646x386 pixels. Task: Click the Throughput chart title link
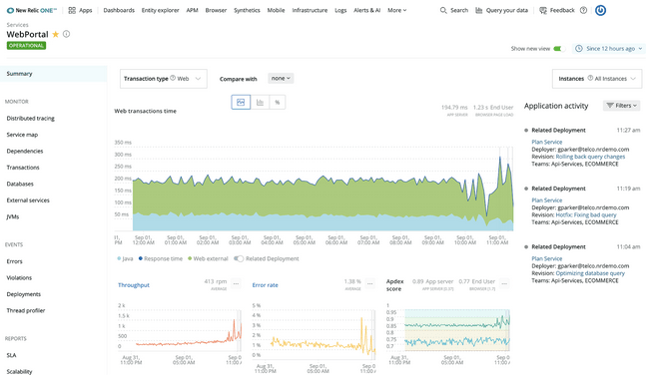(134, 285)
